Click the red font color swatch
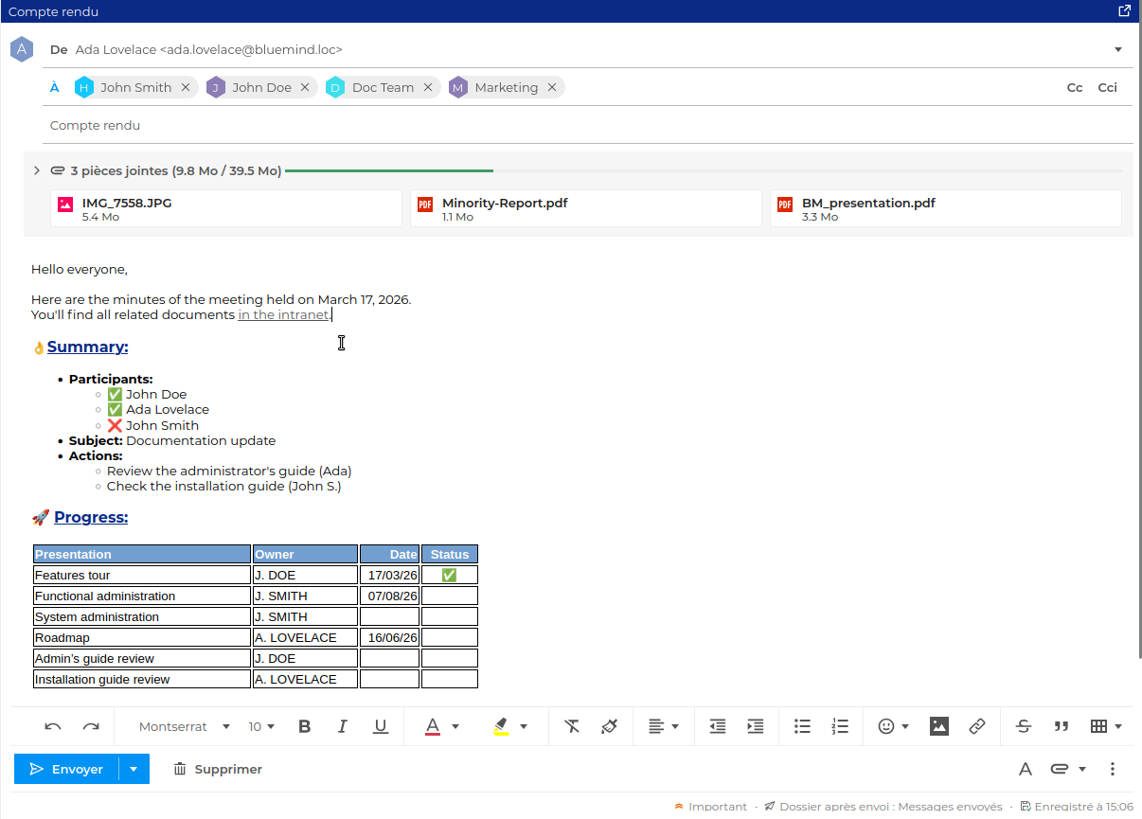1142x819 pixels. 433,726
